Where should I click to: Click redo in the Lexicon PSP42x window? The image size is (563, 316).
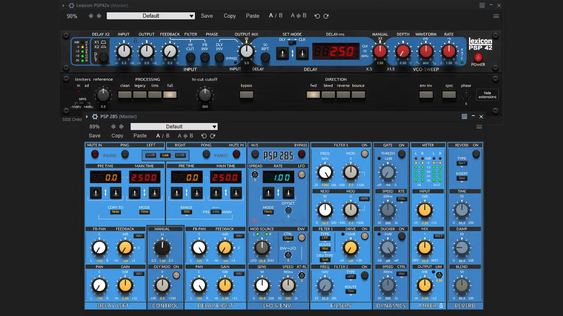pos(326,16)
